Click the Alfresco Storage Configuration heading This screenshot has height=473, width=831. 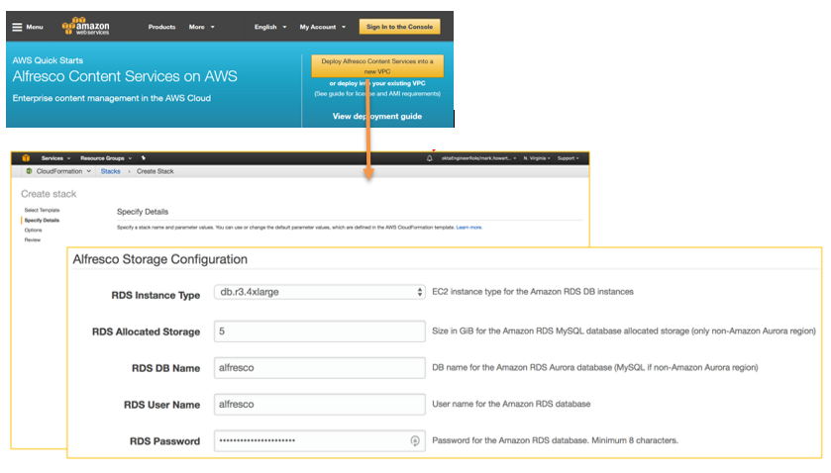pos(160,259)
